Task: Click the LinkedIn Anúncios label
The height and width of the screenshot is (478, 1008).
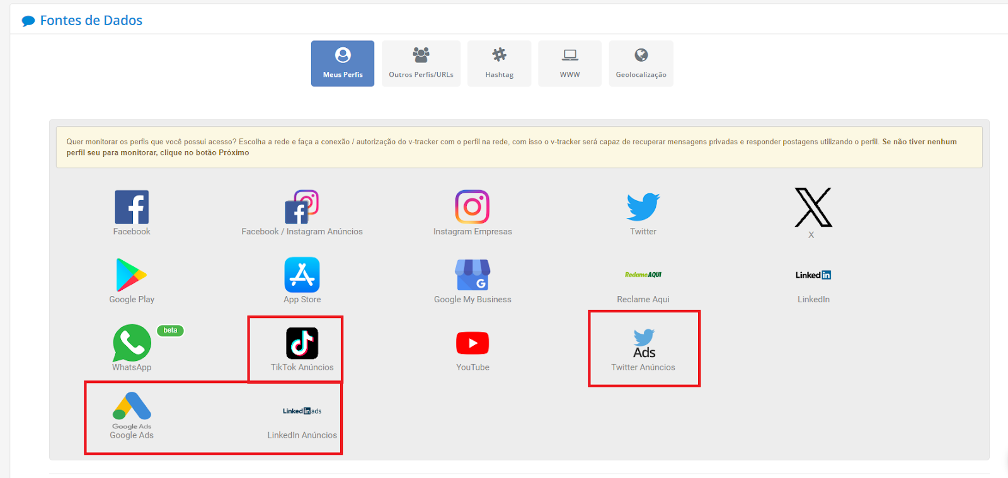Action: tap(302, 435)
